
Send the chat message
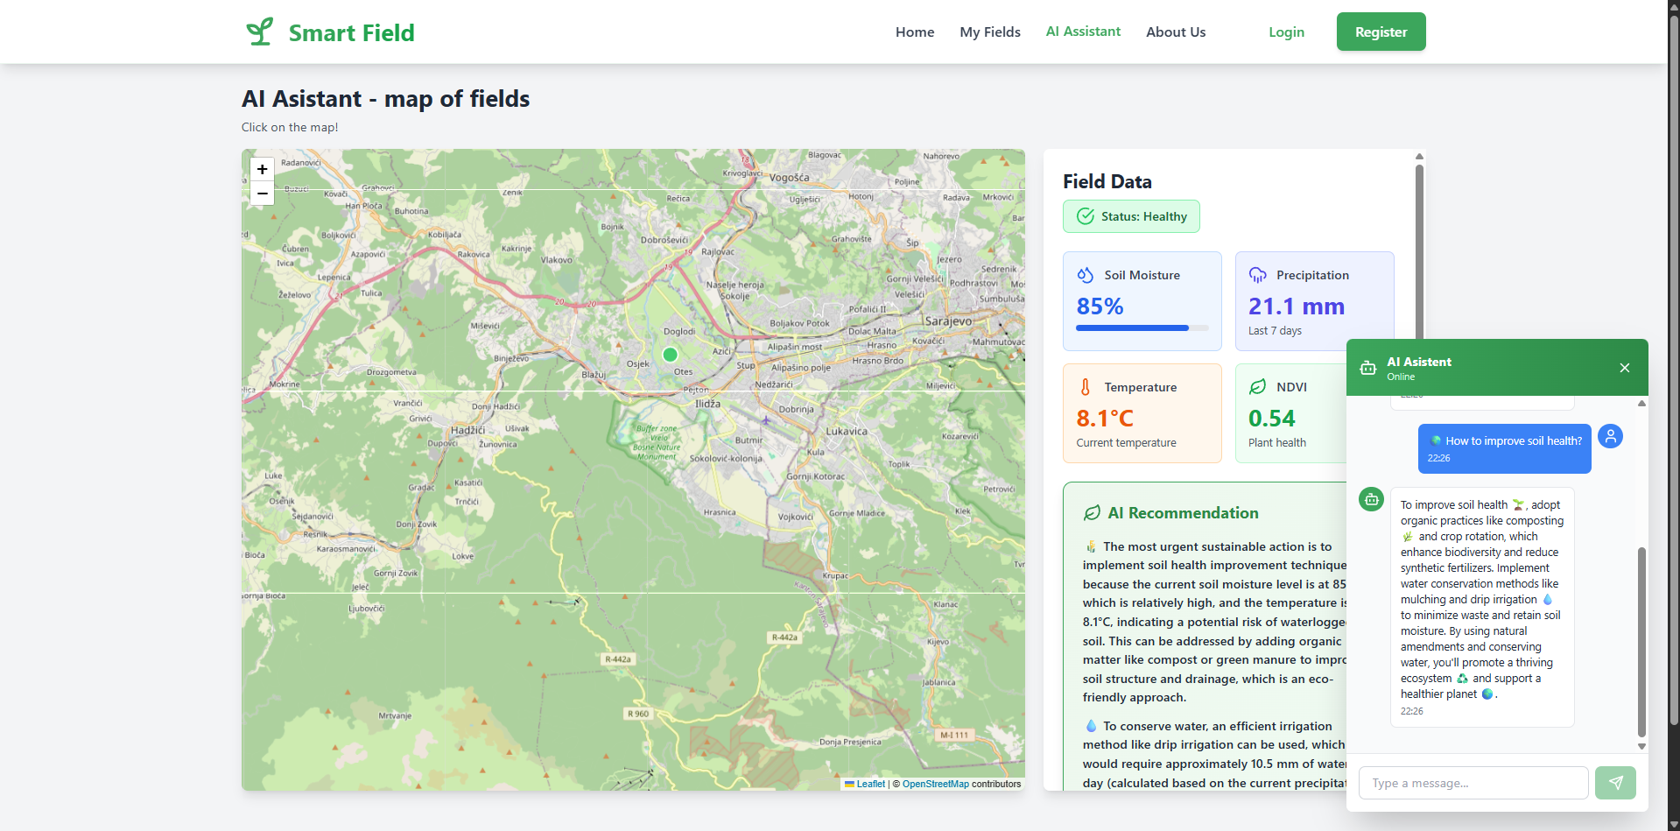1615,783
